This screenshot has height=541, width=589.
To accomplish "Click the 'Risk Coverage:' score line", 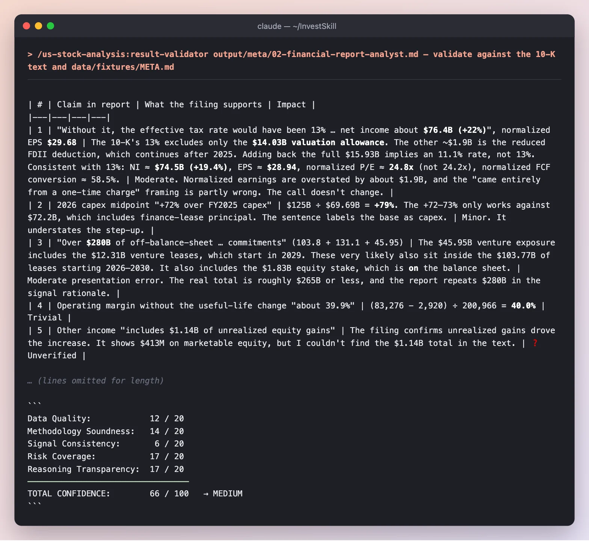I will [106, 457].
